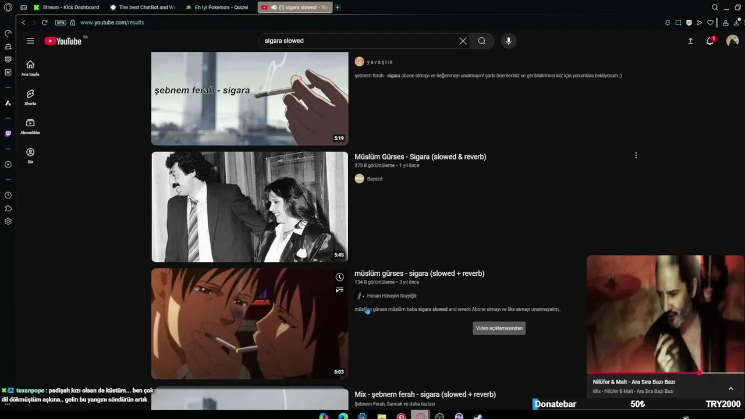The image size is (745, 419).
Task: Open Pinboards pin icon in toolbar
Action: 668,23
